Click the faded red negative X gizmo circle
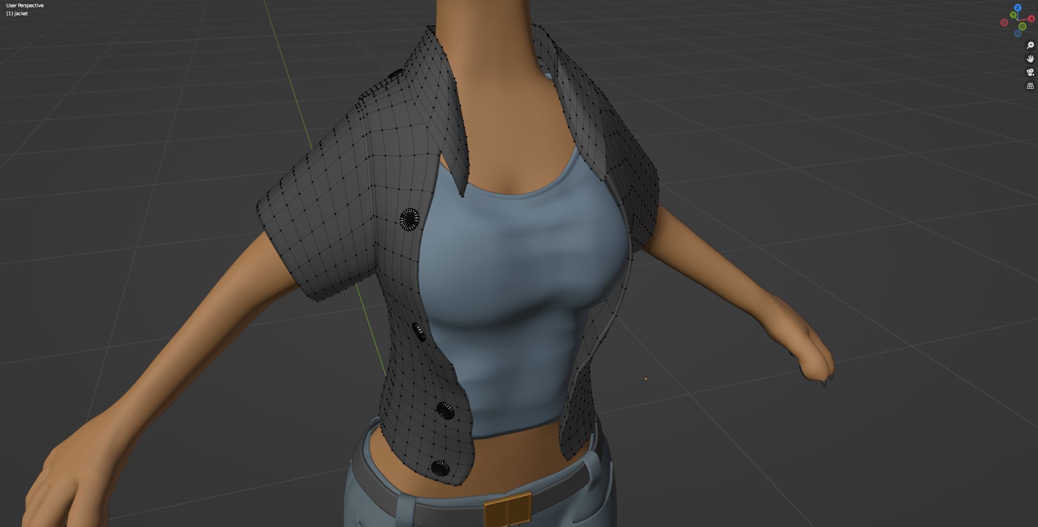The height and width of the screenshot is (527, 1038). click(1004, 23)
